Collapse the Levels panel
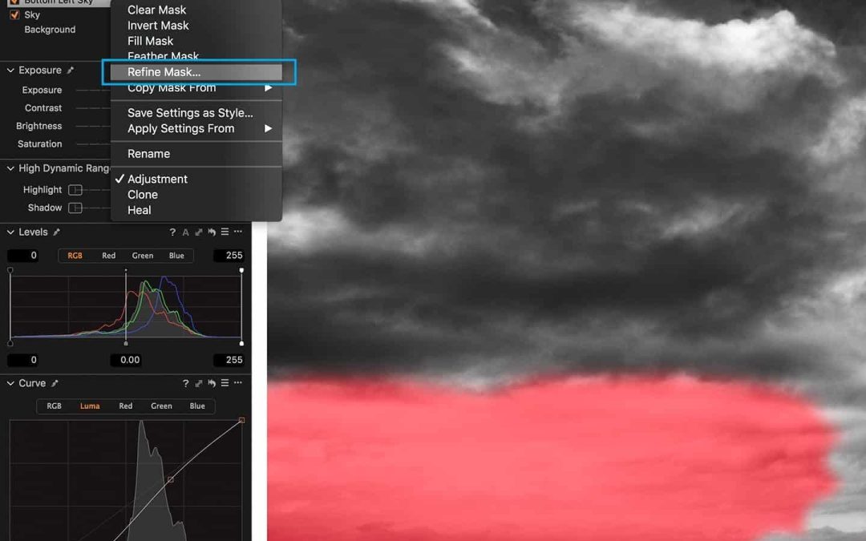The height and width of the screenshot is (541, 866). pos(10,232)
